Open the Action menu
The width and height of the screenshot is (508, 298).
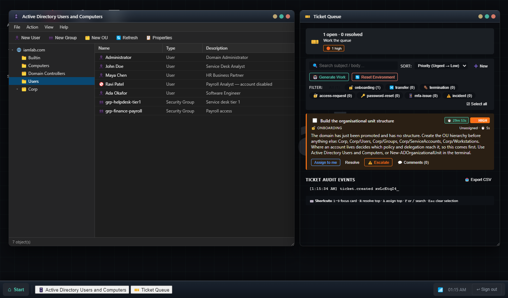click(x=32, y=27)
